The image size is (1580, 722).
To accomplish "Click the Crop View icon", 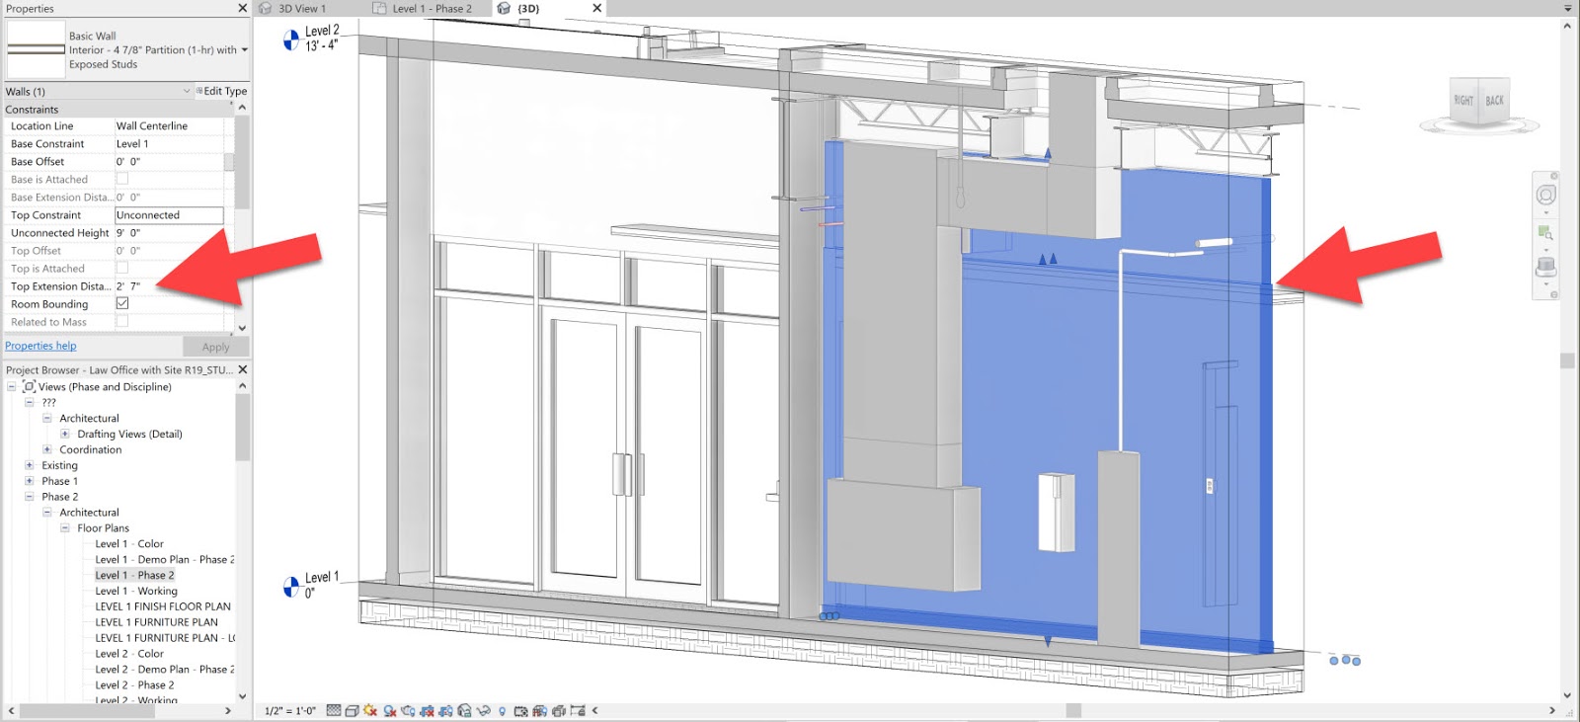I will (x=427, y=710).
